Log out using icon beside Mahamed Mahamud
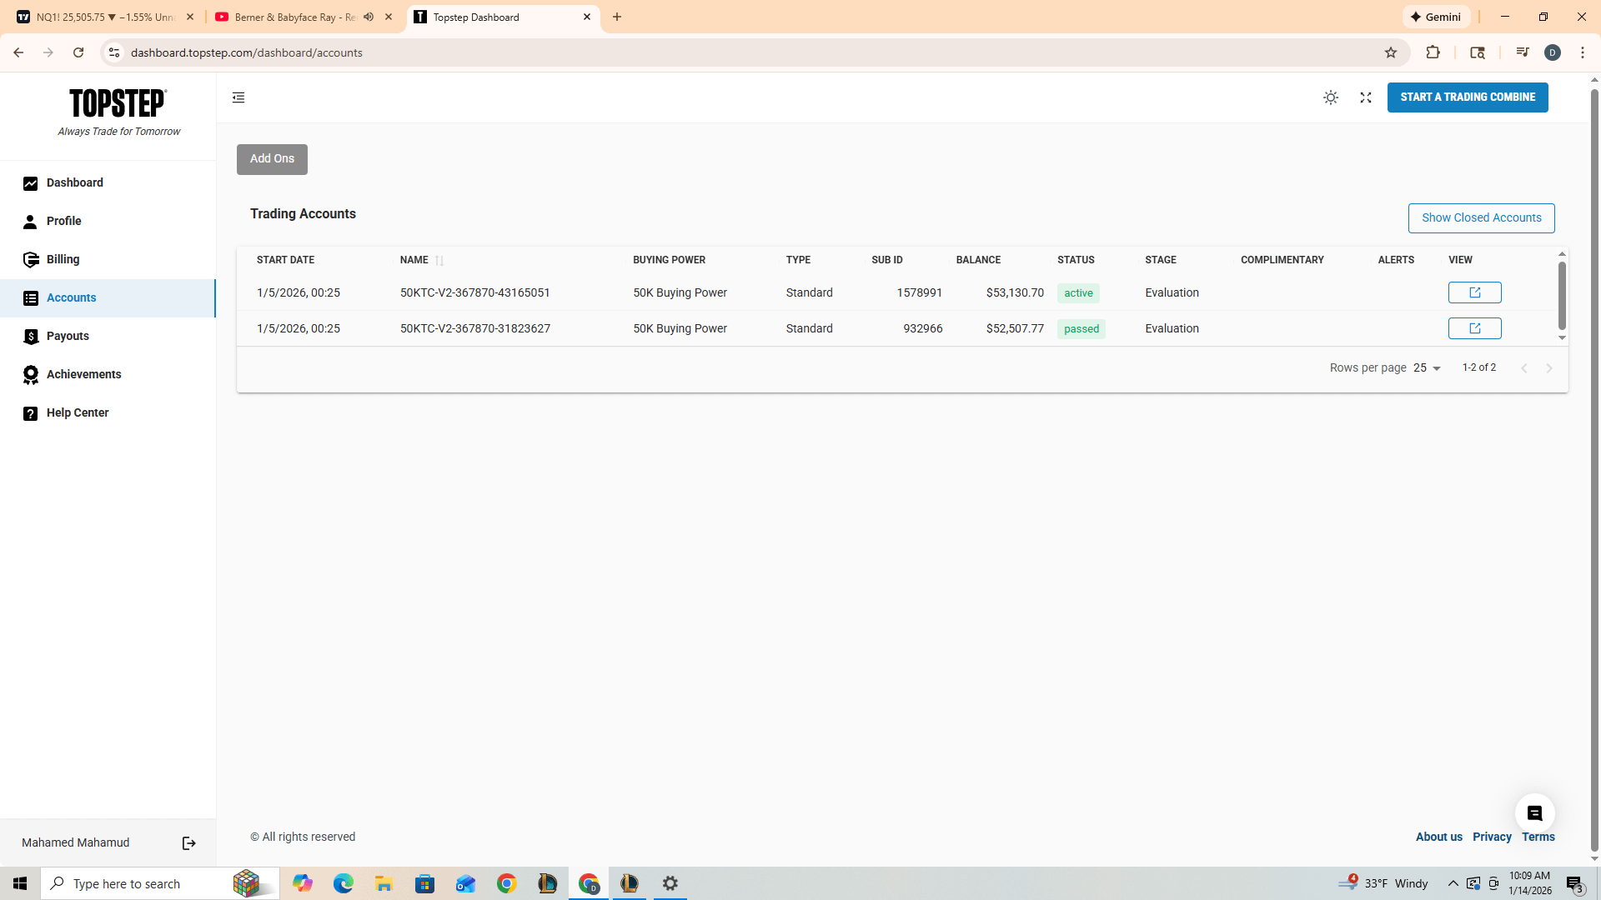 tap(189, 843)
